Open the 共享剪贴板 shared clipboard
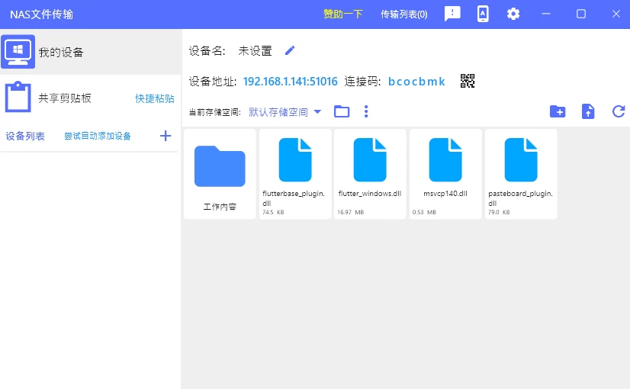This screenshot has height=389, width=630. pos(65,98)
